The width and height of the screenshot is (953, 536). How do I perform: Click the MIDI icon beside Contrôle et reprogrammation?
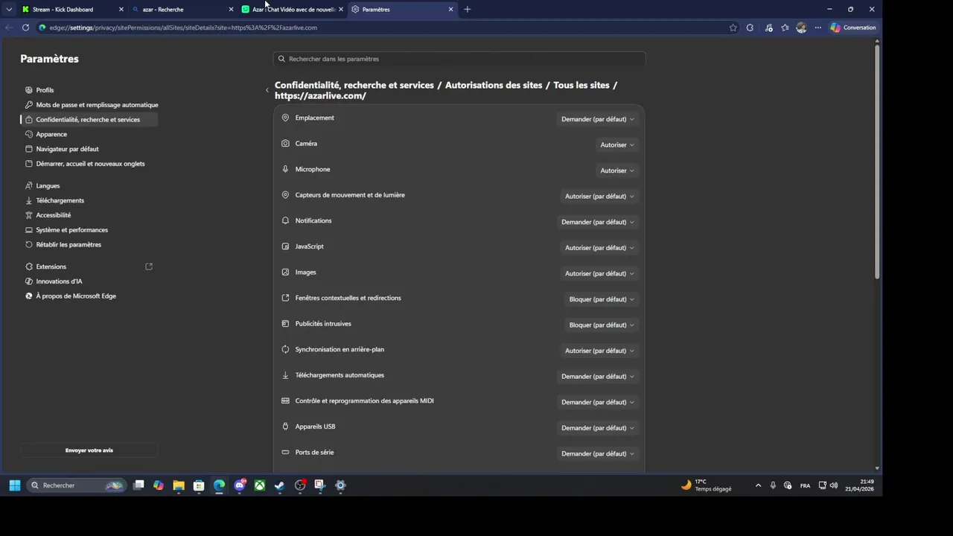[285, 401]
